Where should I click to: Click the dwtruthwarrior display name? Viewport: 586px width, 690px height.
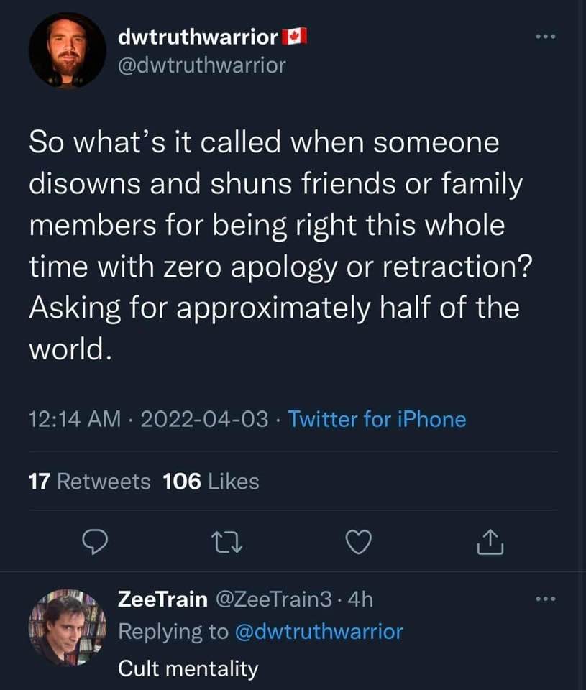(x=198, y=37)
